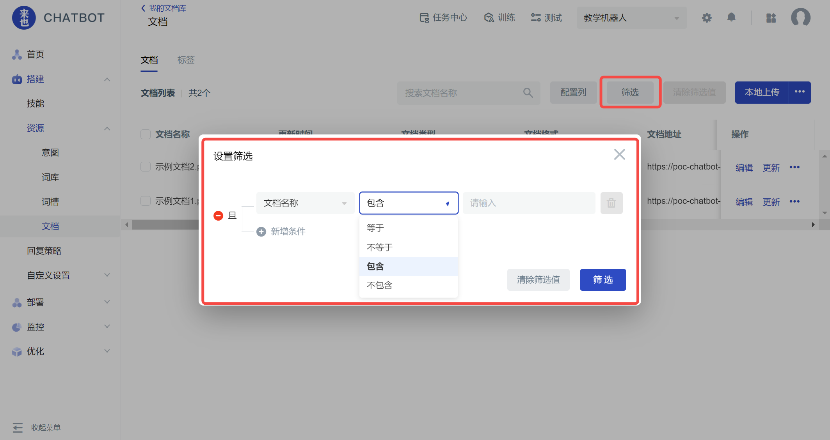Click the 监控 pie chart icon
Image resolution: width=830 pixels, height=440 pixels.
tap(17, 327)
